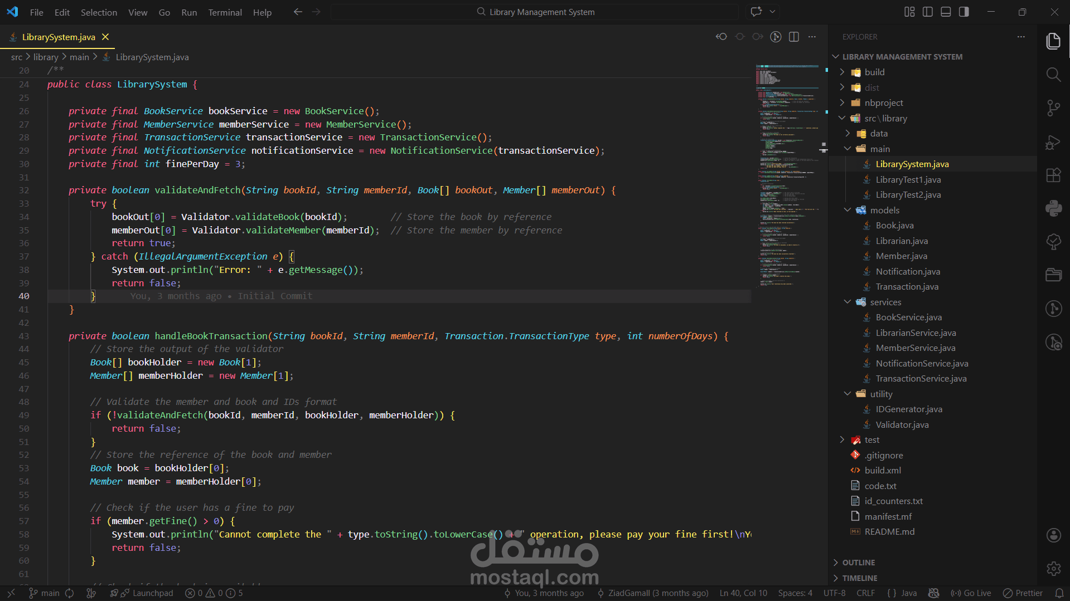This screenshot has width=1070, height=601.
Task: Open the Python panel in the activity bar
Action: coord(1053,208)
